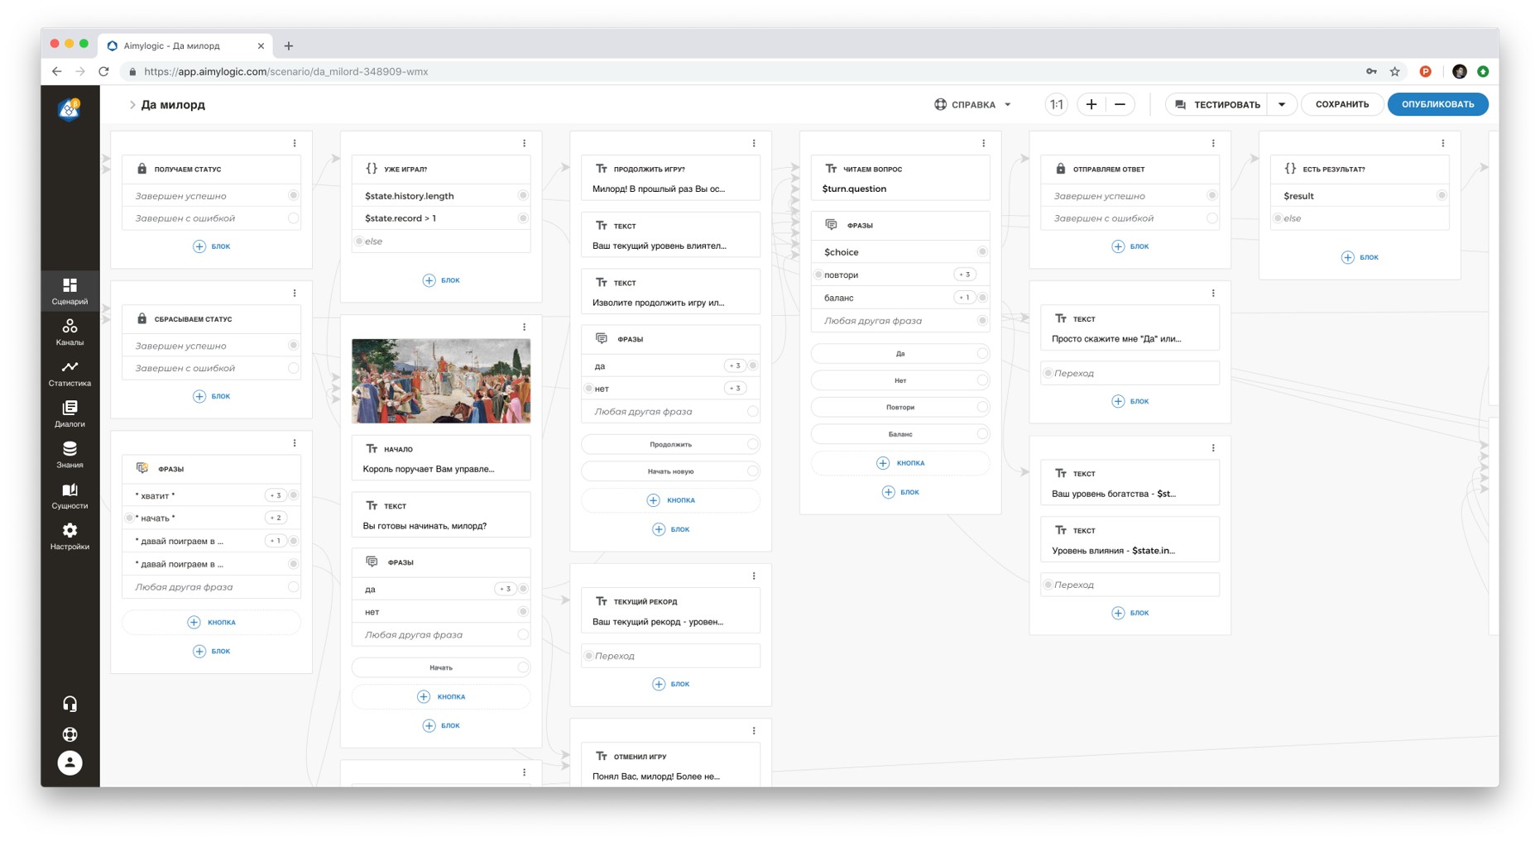Click the password key icon in address bar
Screen dimensions: 1540x841
[x=1371, y=71]
